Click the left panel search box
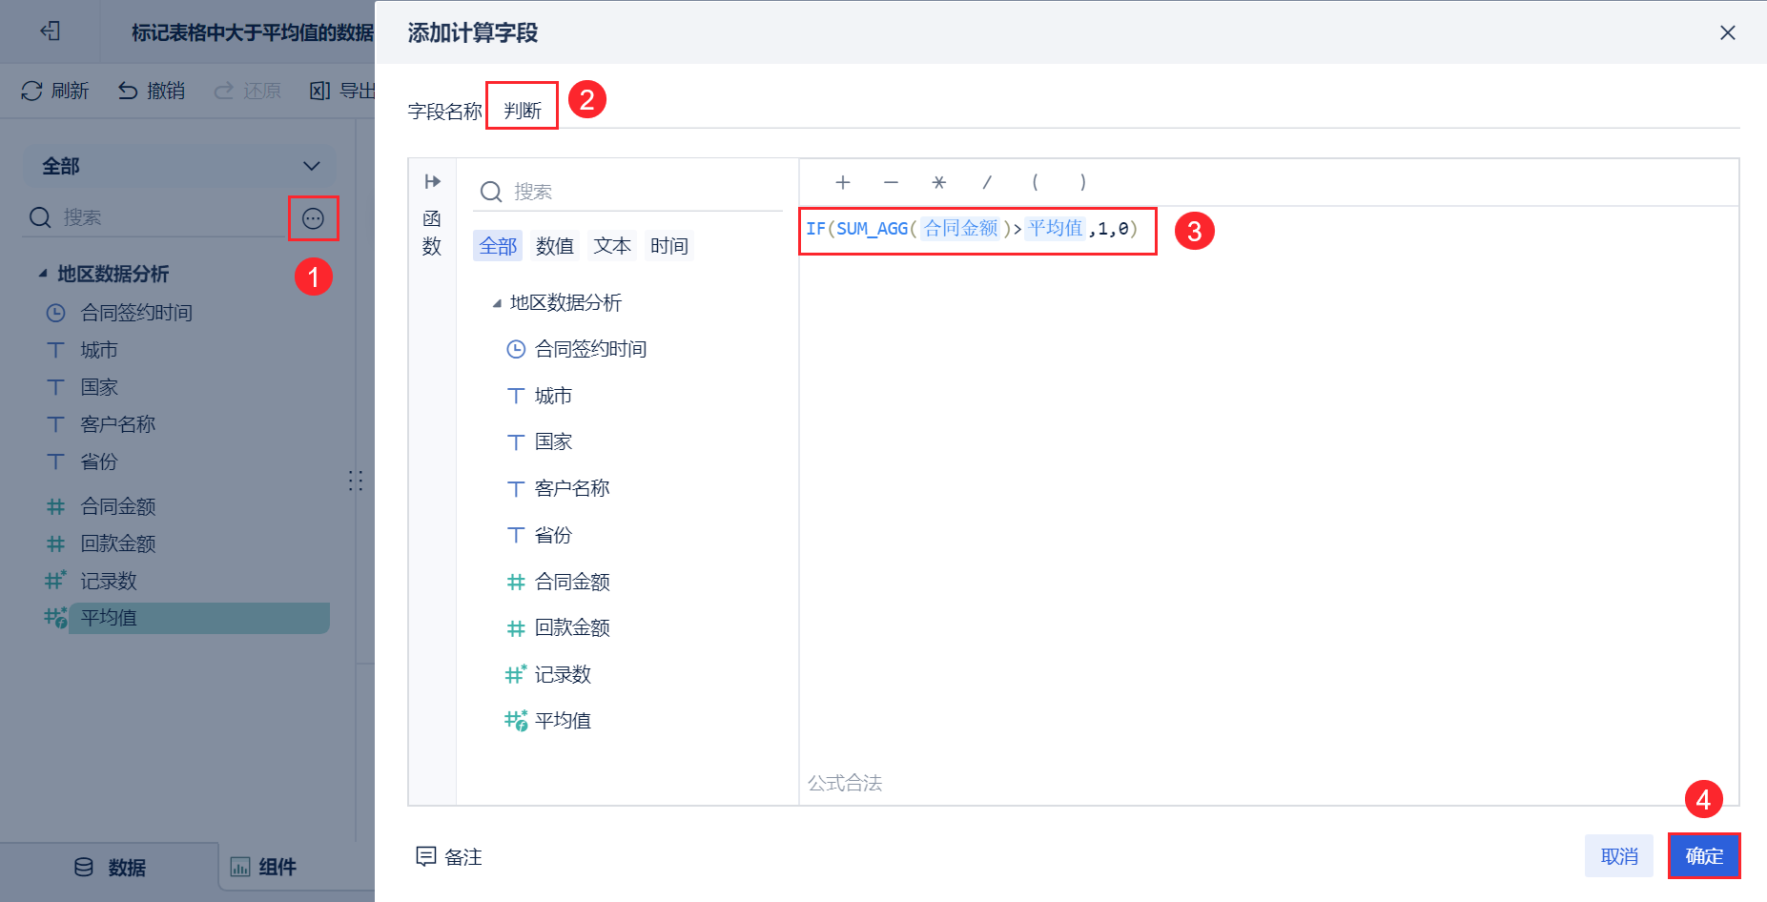The width and height of the screenshot is (1767, 902). tap(155, 217)
